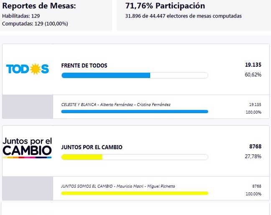Click the 60,62% percentage value
This screenshot has height=215, width=271.
tap(253, 75)
